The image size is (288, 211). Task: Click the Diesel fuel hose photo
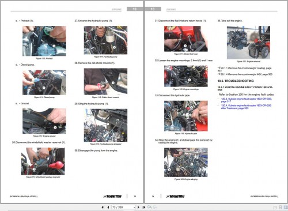coord(186,39)
